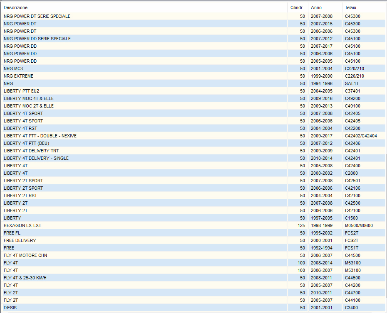The width and height of the screenshot is (387, 313).
Task: Select FLY 4T 100cc row dated 2006-2007
Action: [x=193, y=270]
